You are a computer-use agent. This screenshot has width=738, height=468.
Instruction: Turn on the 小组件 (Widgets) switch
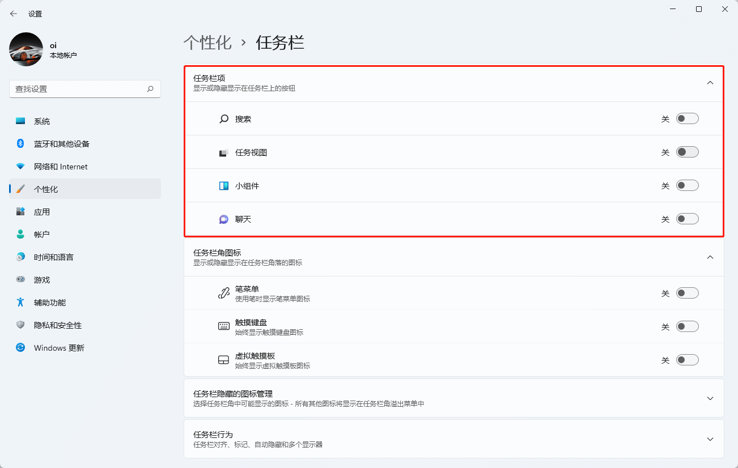coord(687,185)
